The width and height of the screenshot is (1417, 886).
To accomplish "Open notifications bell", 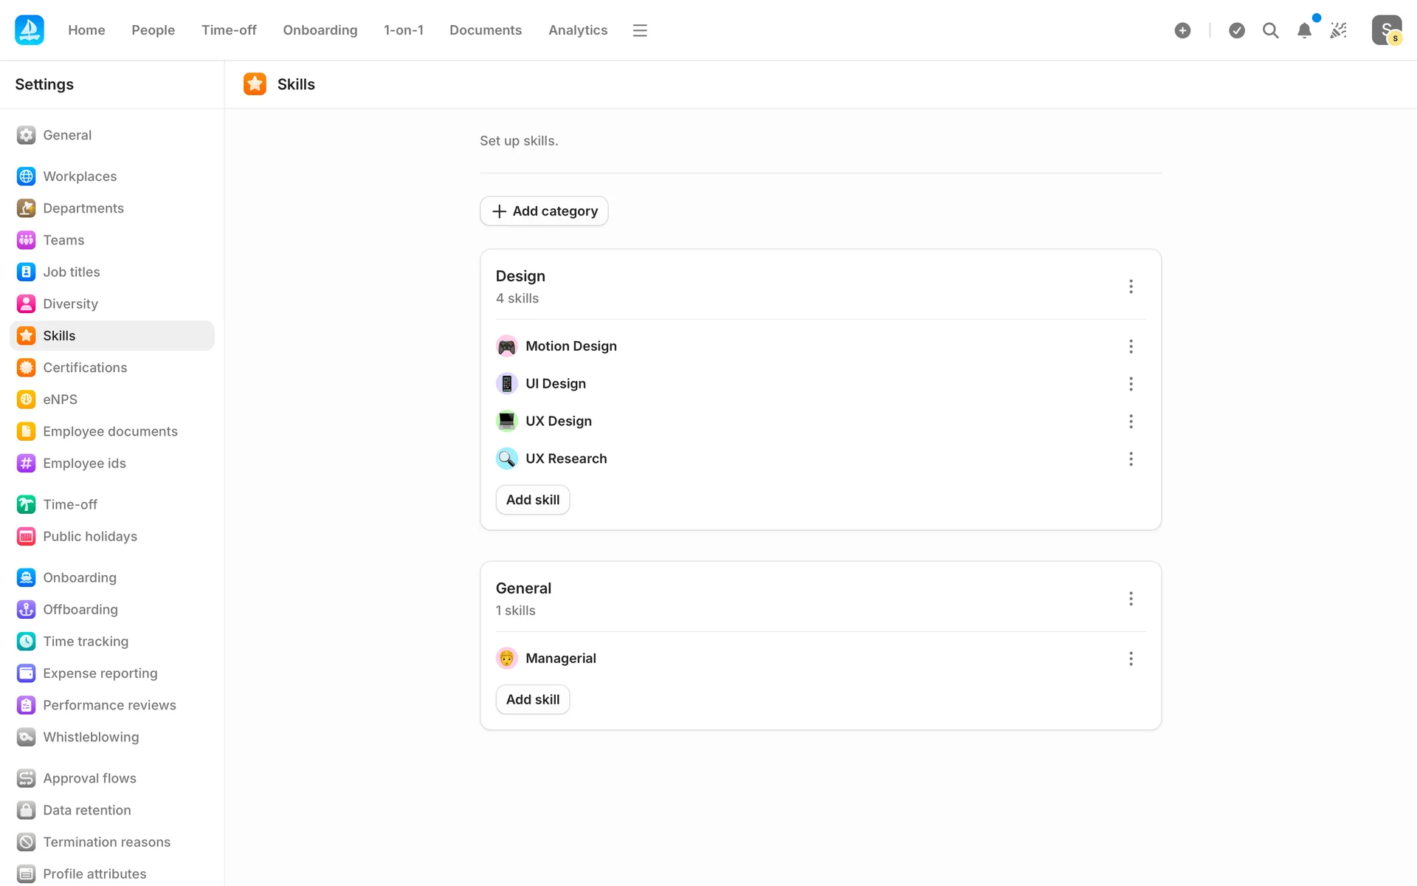I will (x=1304, y=30).
